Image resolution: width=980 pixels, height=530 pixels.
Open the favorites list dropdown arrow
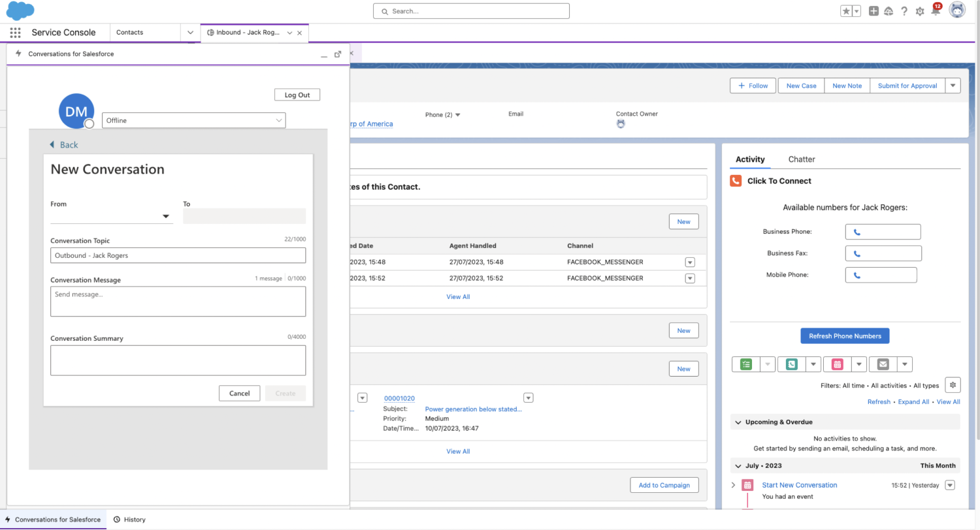(x=857, y=11)
